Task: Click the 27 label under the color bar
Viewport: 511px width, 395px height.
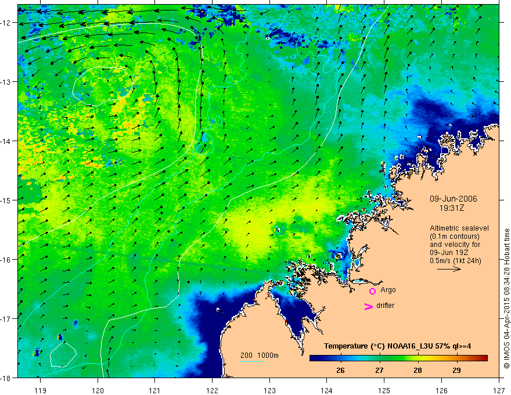Action: 379,370
